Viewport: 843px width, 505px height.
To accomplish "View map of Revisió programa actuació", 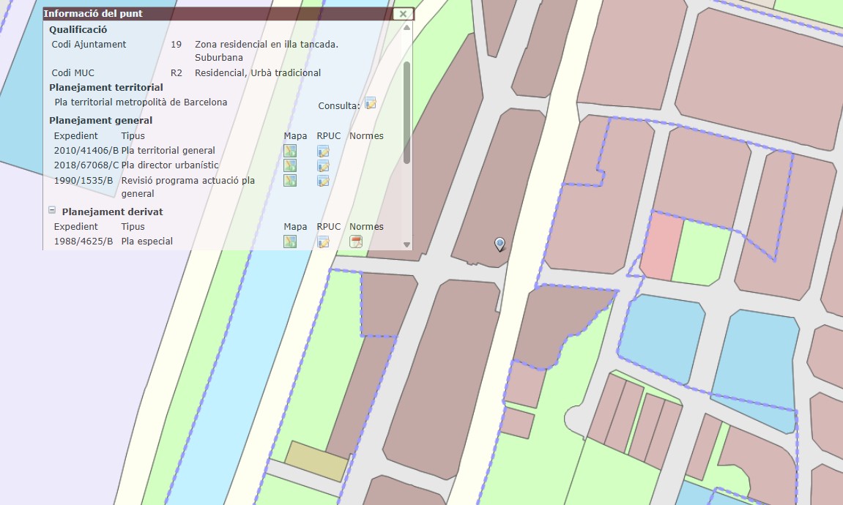I will [290, 180].
